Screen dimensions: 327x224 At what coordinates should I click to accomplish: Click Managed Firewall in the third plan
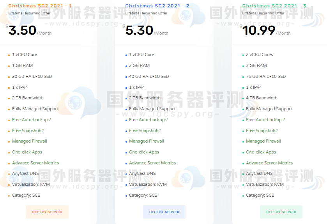click(x=263, y=141)
